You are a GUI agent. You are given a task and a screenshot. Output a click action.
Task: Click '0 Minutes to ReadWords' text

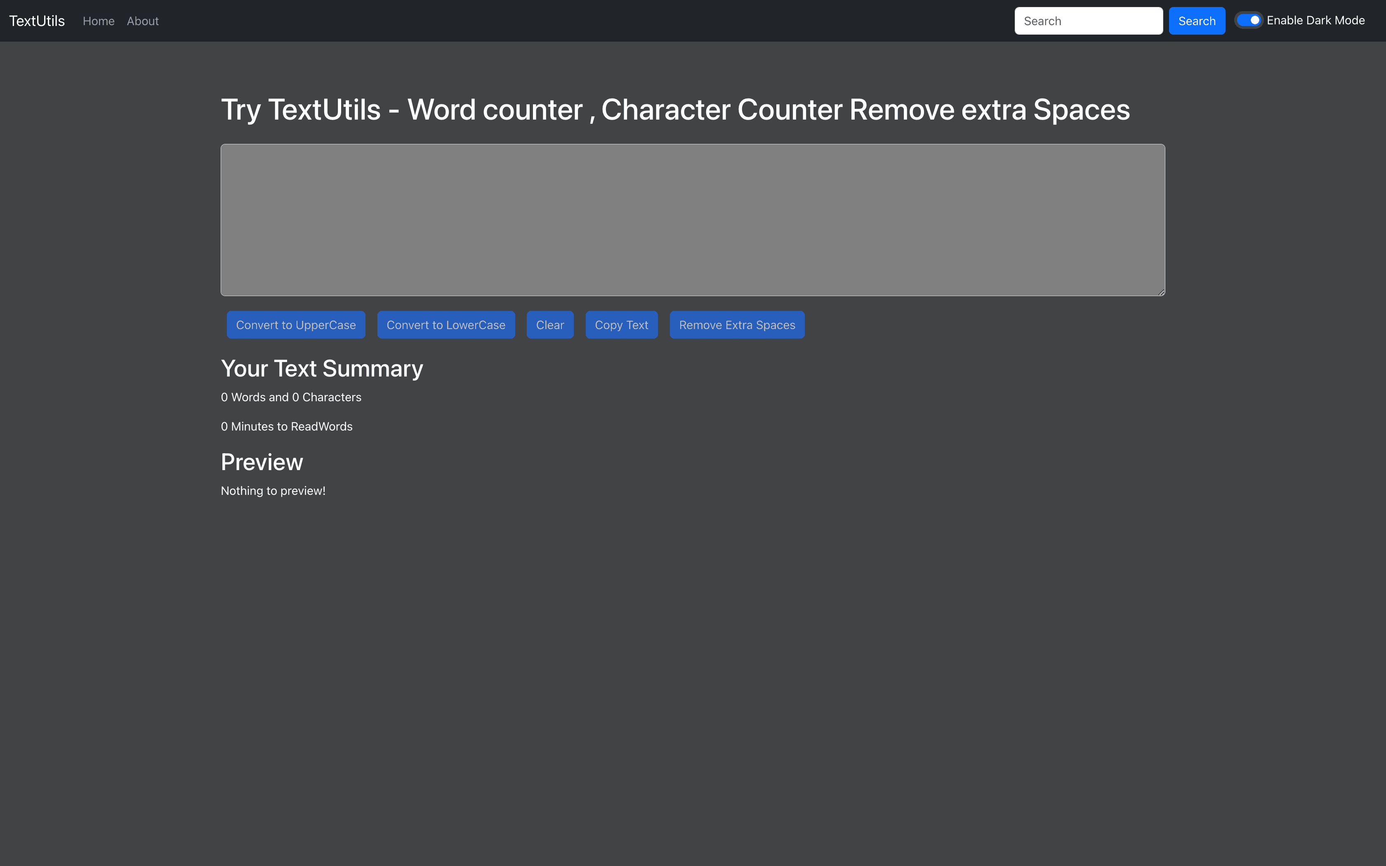[x=287, y=427]
